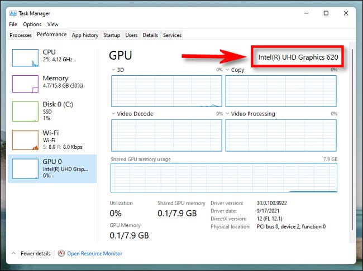Open the View menu

53,25
